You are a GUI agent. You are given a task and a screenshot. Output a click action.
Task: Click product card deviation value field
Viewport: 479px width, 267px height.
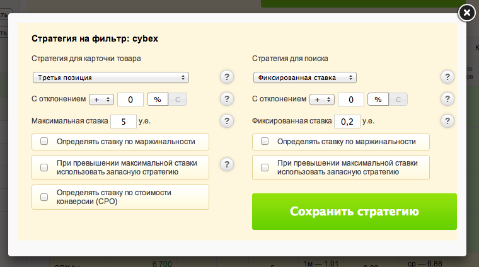click(x=130, y=99)
